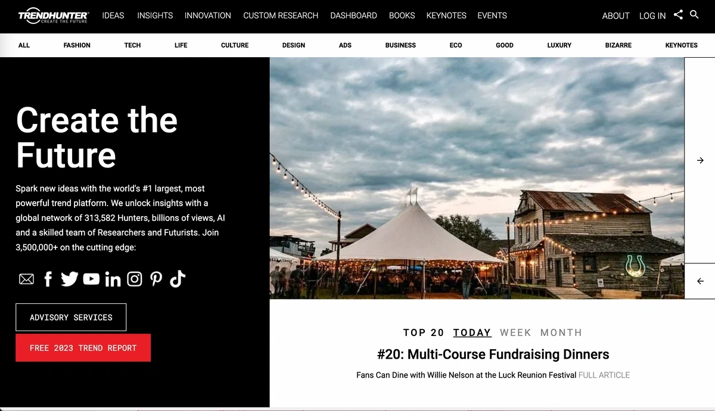This screenshot has width=715, height=411.
Task: Open search with the magnifying glass
Action: click(694, 14)
